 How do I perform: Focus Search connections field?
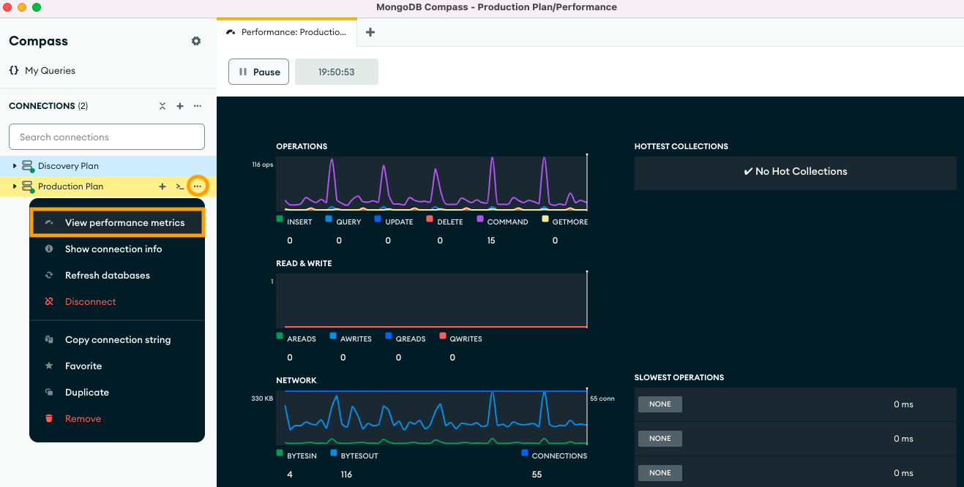(x=107, y=137)
